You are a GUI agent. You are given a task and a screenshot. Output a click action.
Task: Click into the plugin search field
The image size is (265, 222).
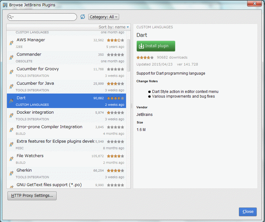[x=44, y=17]
